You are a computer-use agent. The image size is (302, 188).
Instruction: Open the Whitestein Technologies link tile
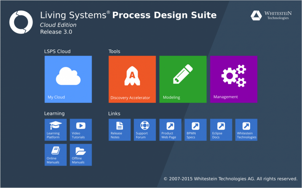pyautogui.click(x=246, y=130)
